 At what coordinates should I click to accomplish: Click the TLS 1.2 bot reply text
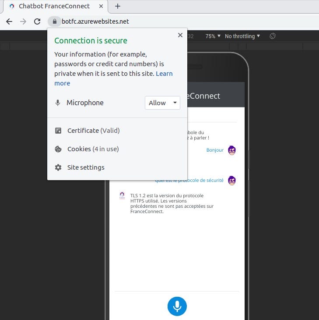coord(172,203)
